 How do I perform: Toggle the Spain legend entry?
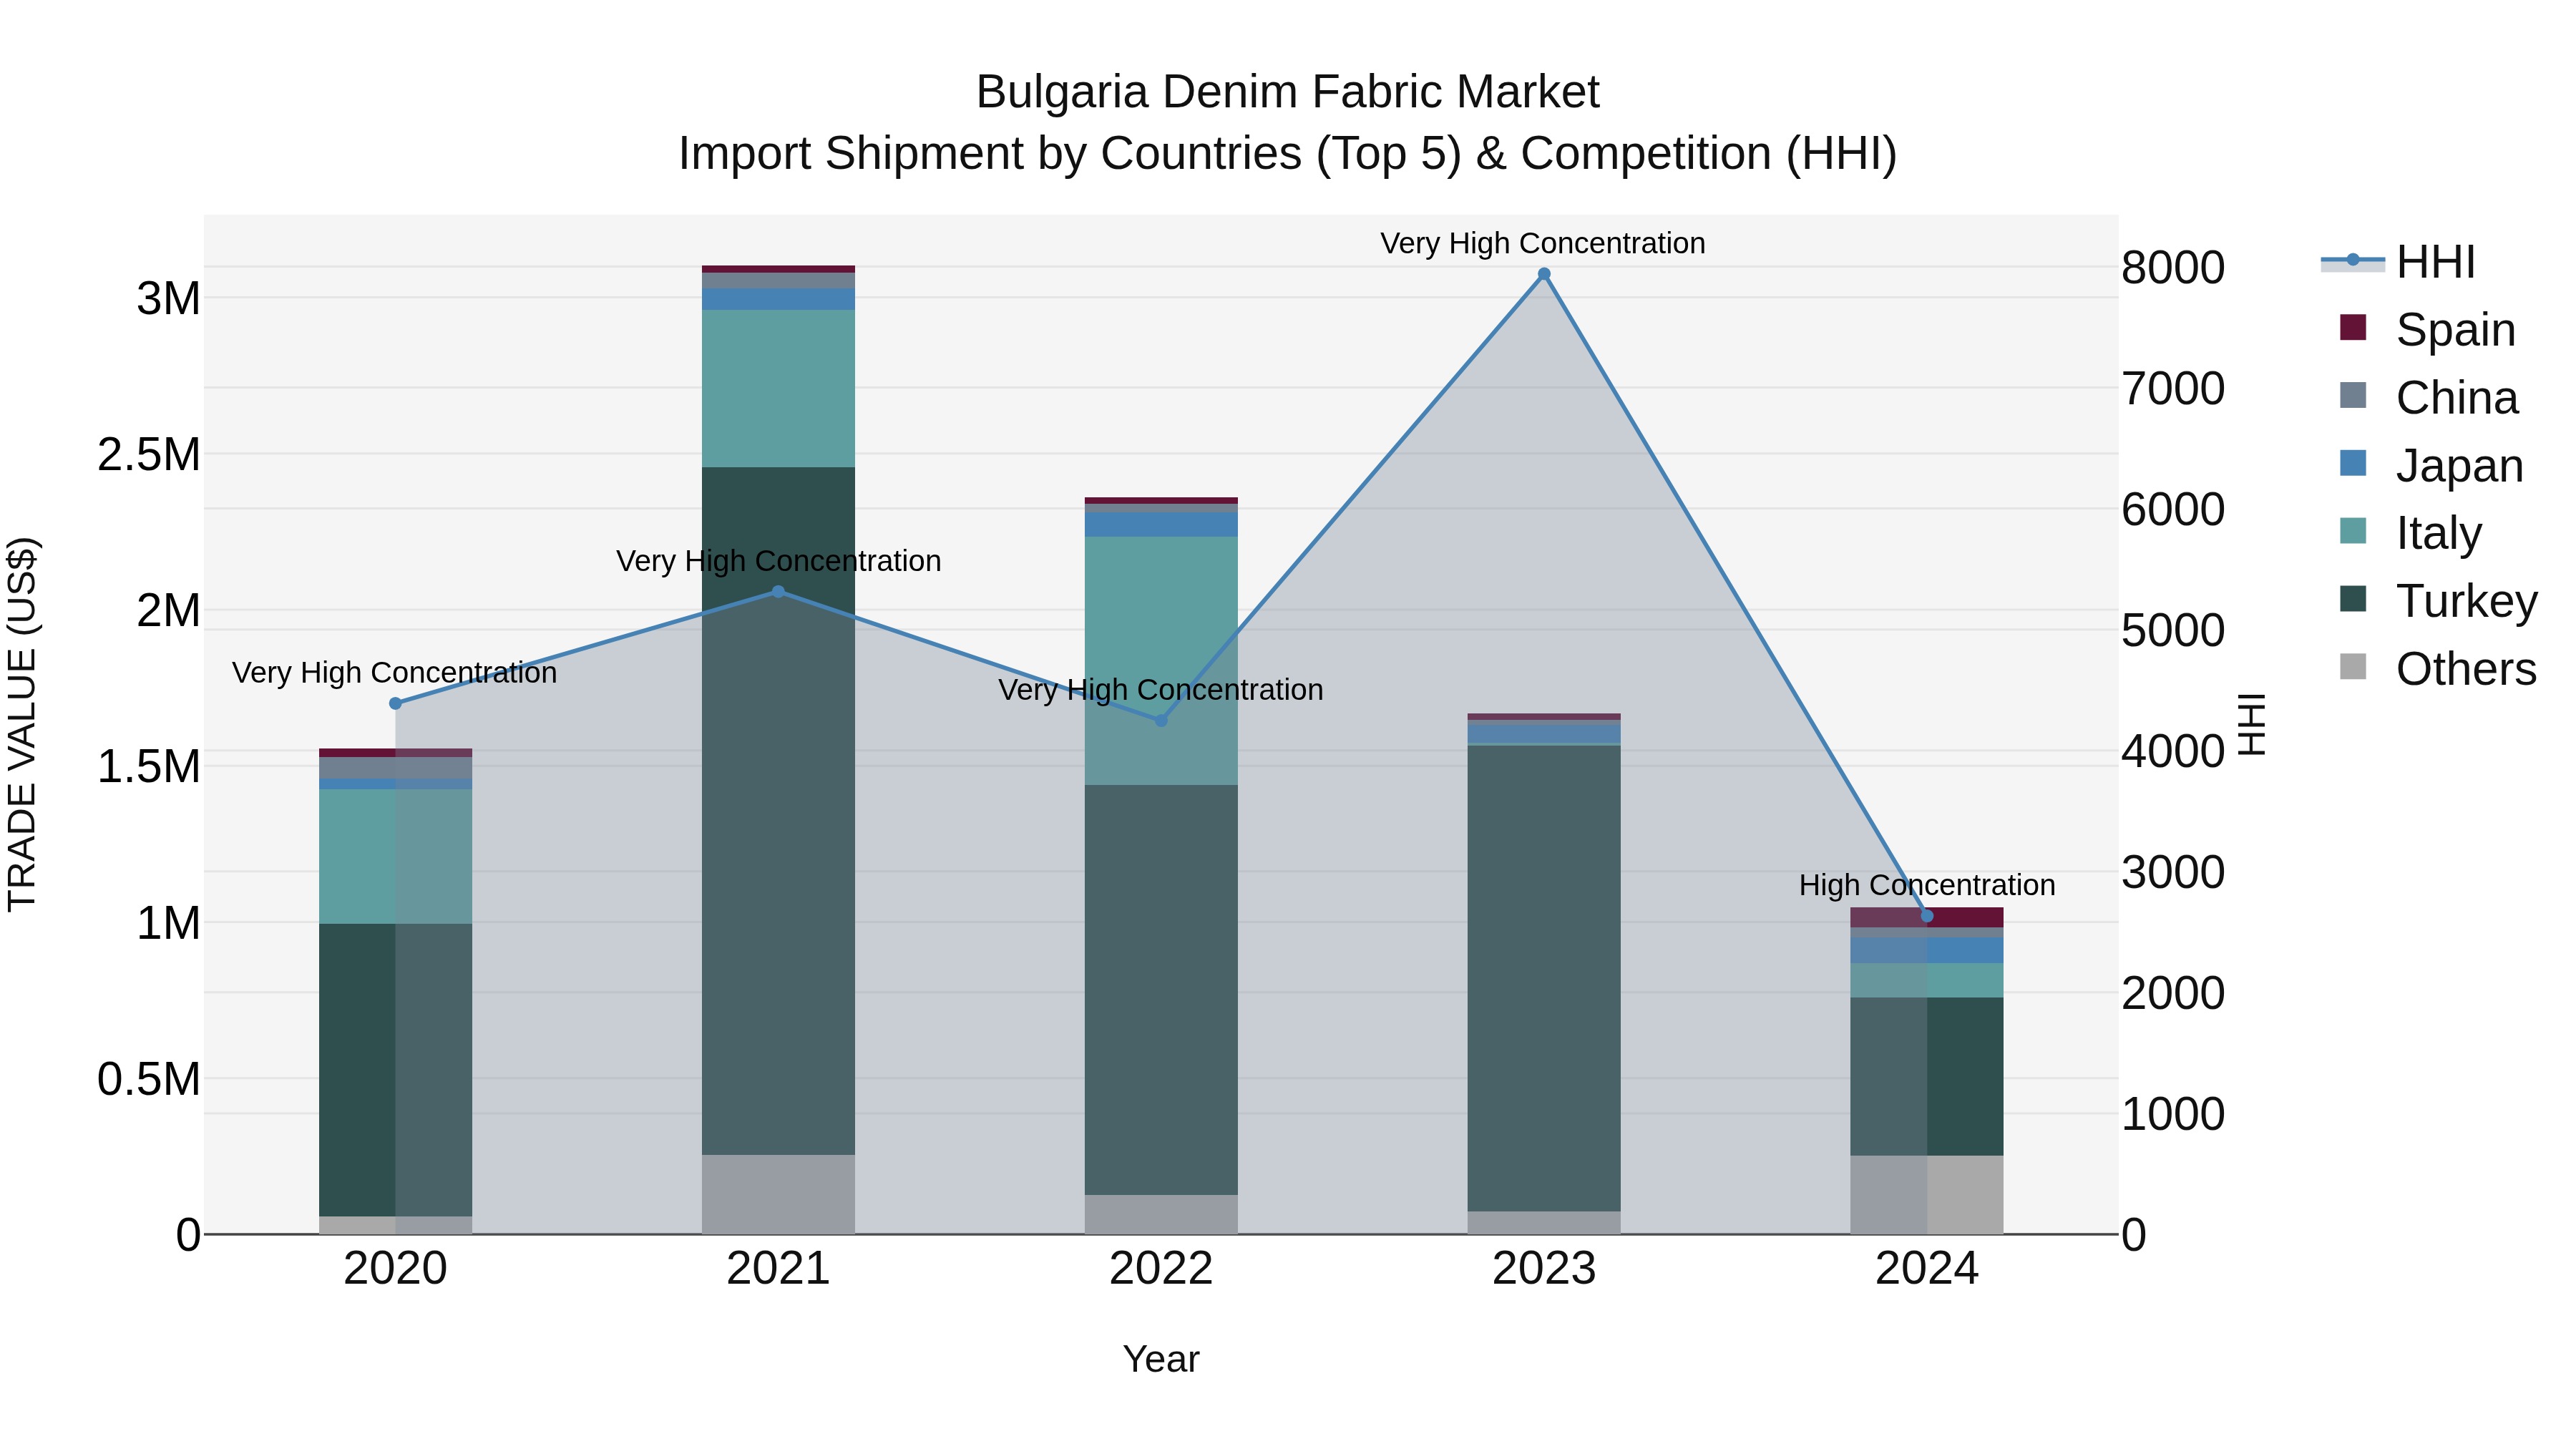pos(2428,329)
